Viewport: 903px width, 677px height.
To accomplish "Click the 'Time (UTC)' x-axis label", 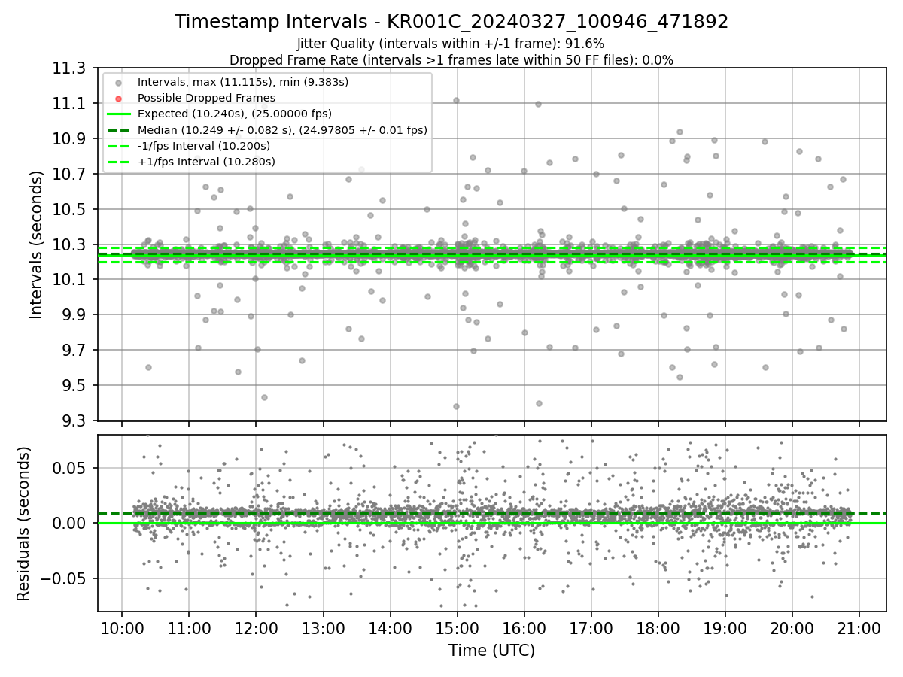I will coord(491,651).
